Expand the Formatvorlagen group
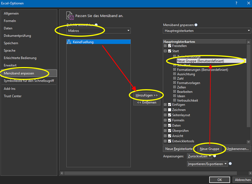This screenshot has height=184, width=252. pyautogui.click(x=174, y=83)
